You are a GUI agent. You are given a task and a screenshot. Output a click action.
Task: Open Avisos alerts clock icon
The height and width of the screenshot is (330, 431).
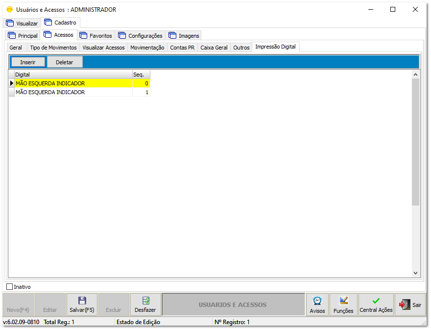tap(317, 301)
